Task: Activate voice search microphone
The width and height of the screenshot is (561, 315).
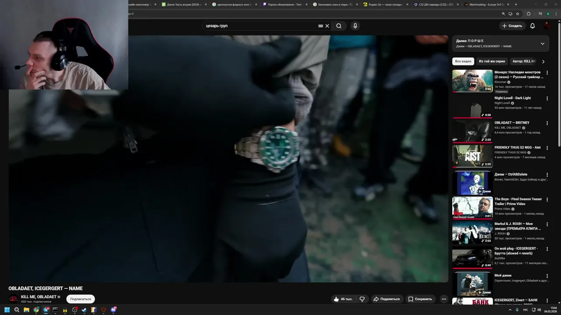Action: (355, 26)
